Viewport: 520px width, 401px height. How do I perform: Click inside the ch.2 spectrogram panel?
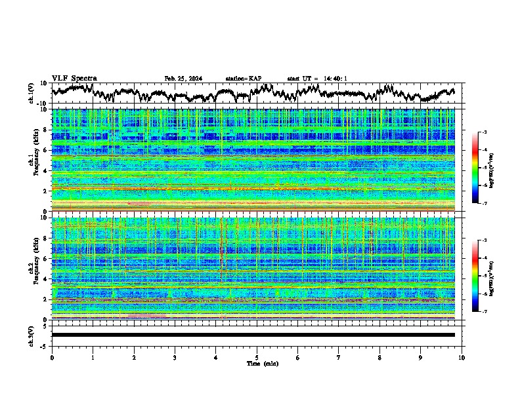[253, 269]
